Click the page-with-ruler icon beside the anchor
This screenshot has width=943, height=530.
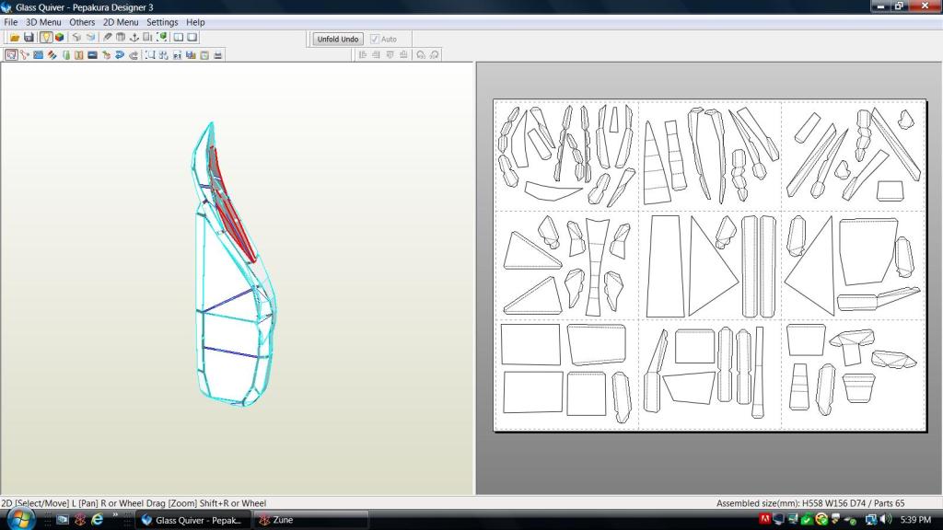pyautogui.click(x=147, y=37)
